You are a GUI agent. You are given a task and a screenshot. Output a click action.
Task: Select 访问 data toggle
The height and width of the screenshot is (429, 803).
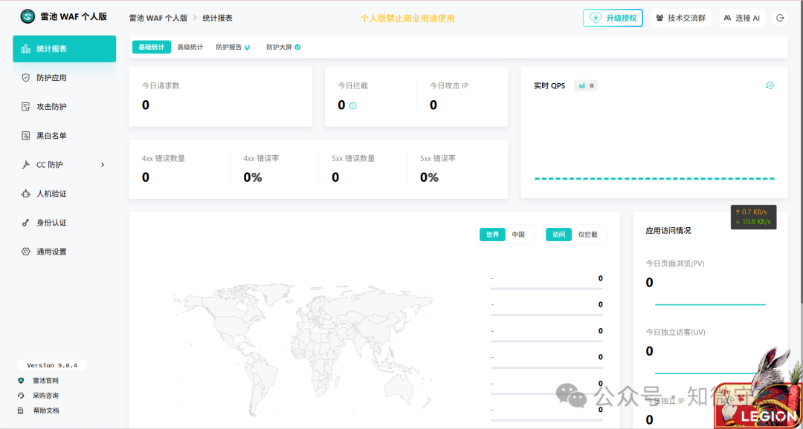tap(558, 235)
